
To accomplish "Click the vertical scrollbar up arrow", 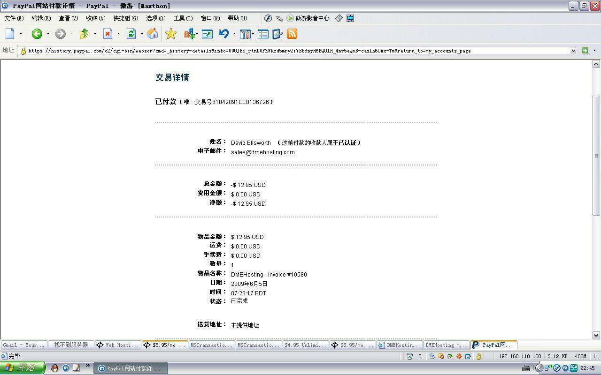I will point(596,64).
